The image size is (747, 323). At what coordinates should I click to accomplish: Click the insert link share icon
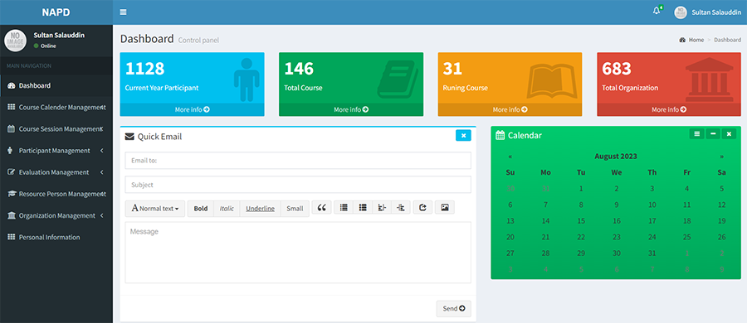coord(422,207)
